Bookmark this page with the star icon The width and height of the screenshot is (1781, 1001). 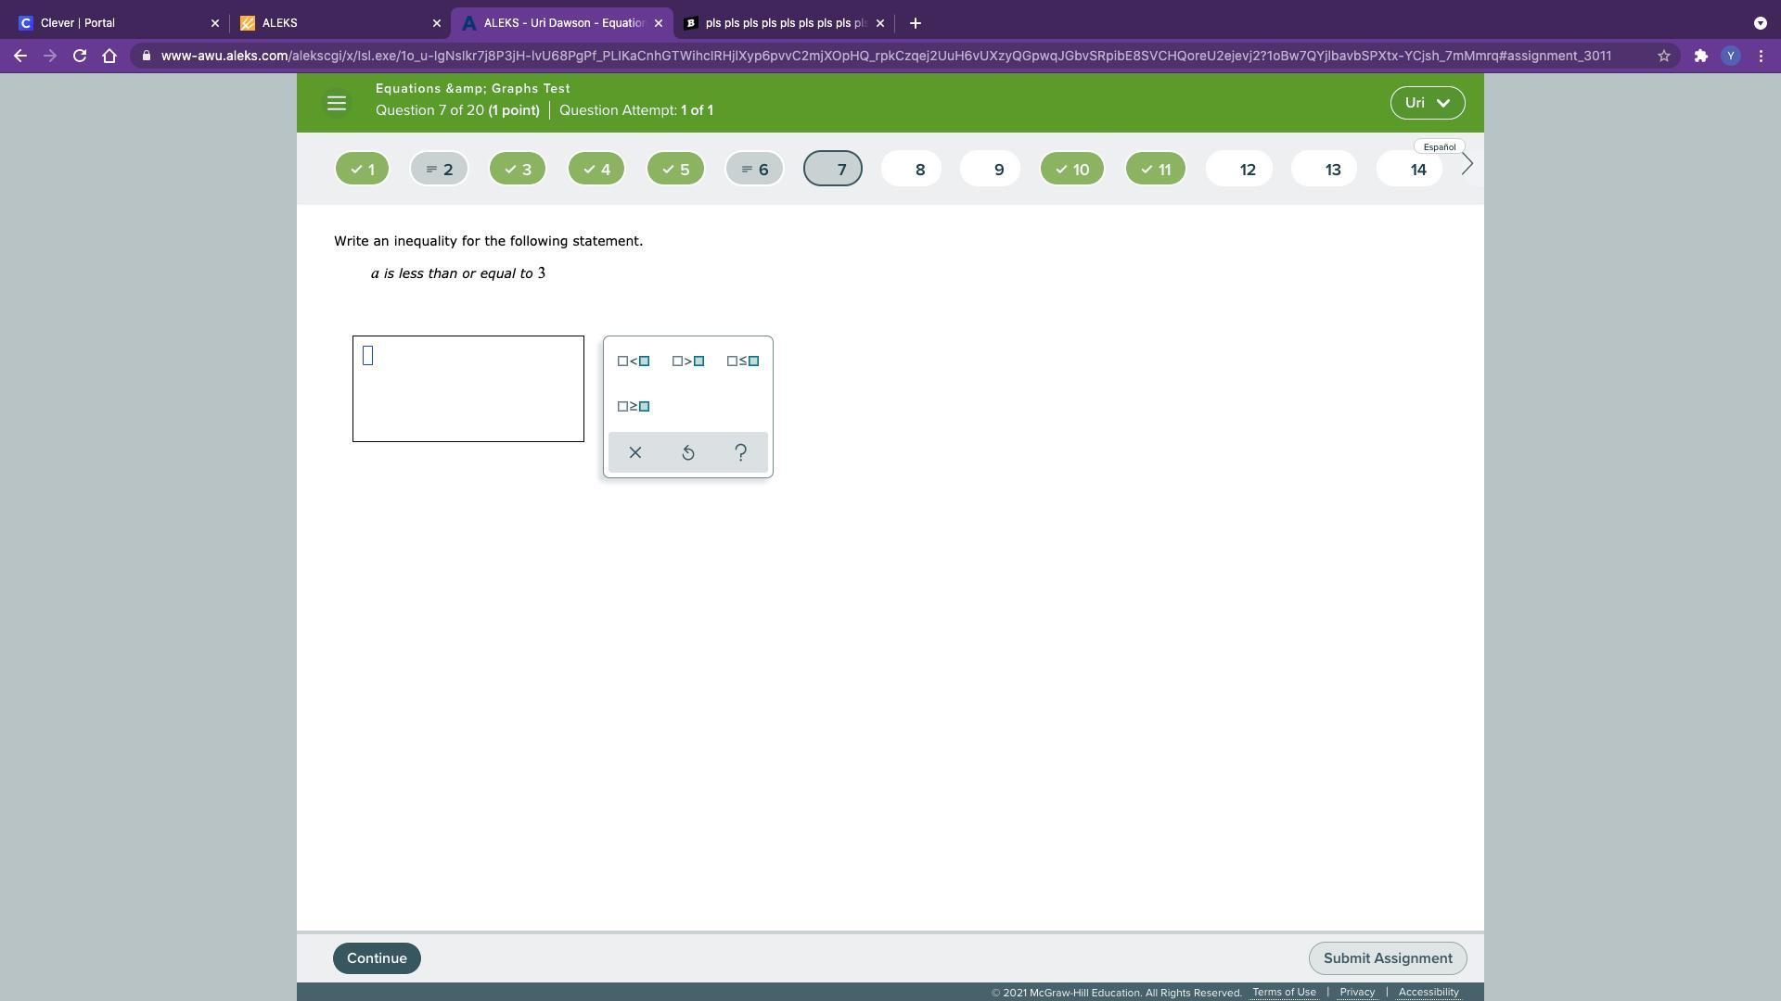pyautogui.click(x=1664, y=57)
